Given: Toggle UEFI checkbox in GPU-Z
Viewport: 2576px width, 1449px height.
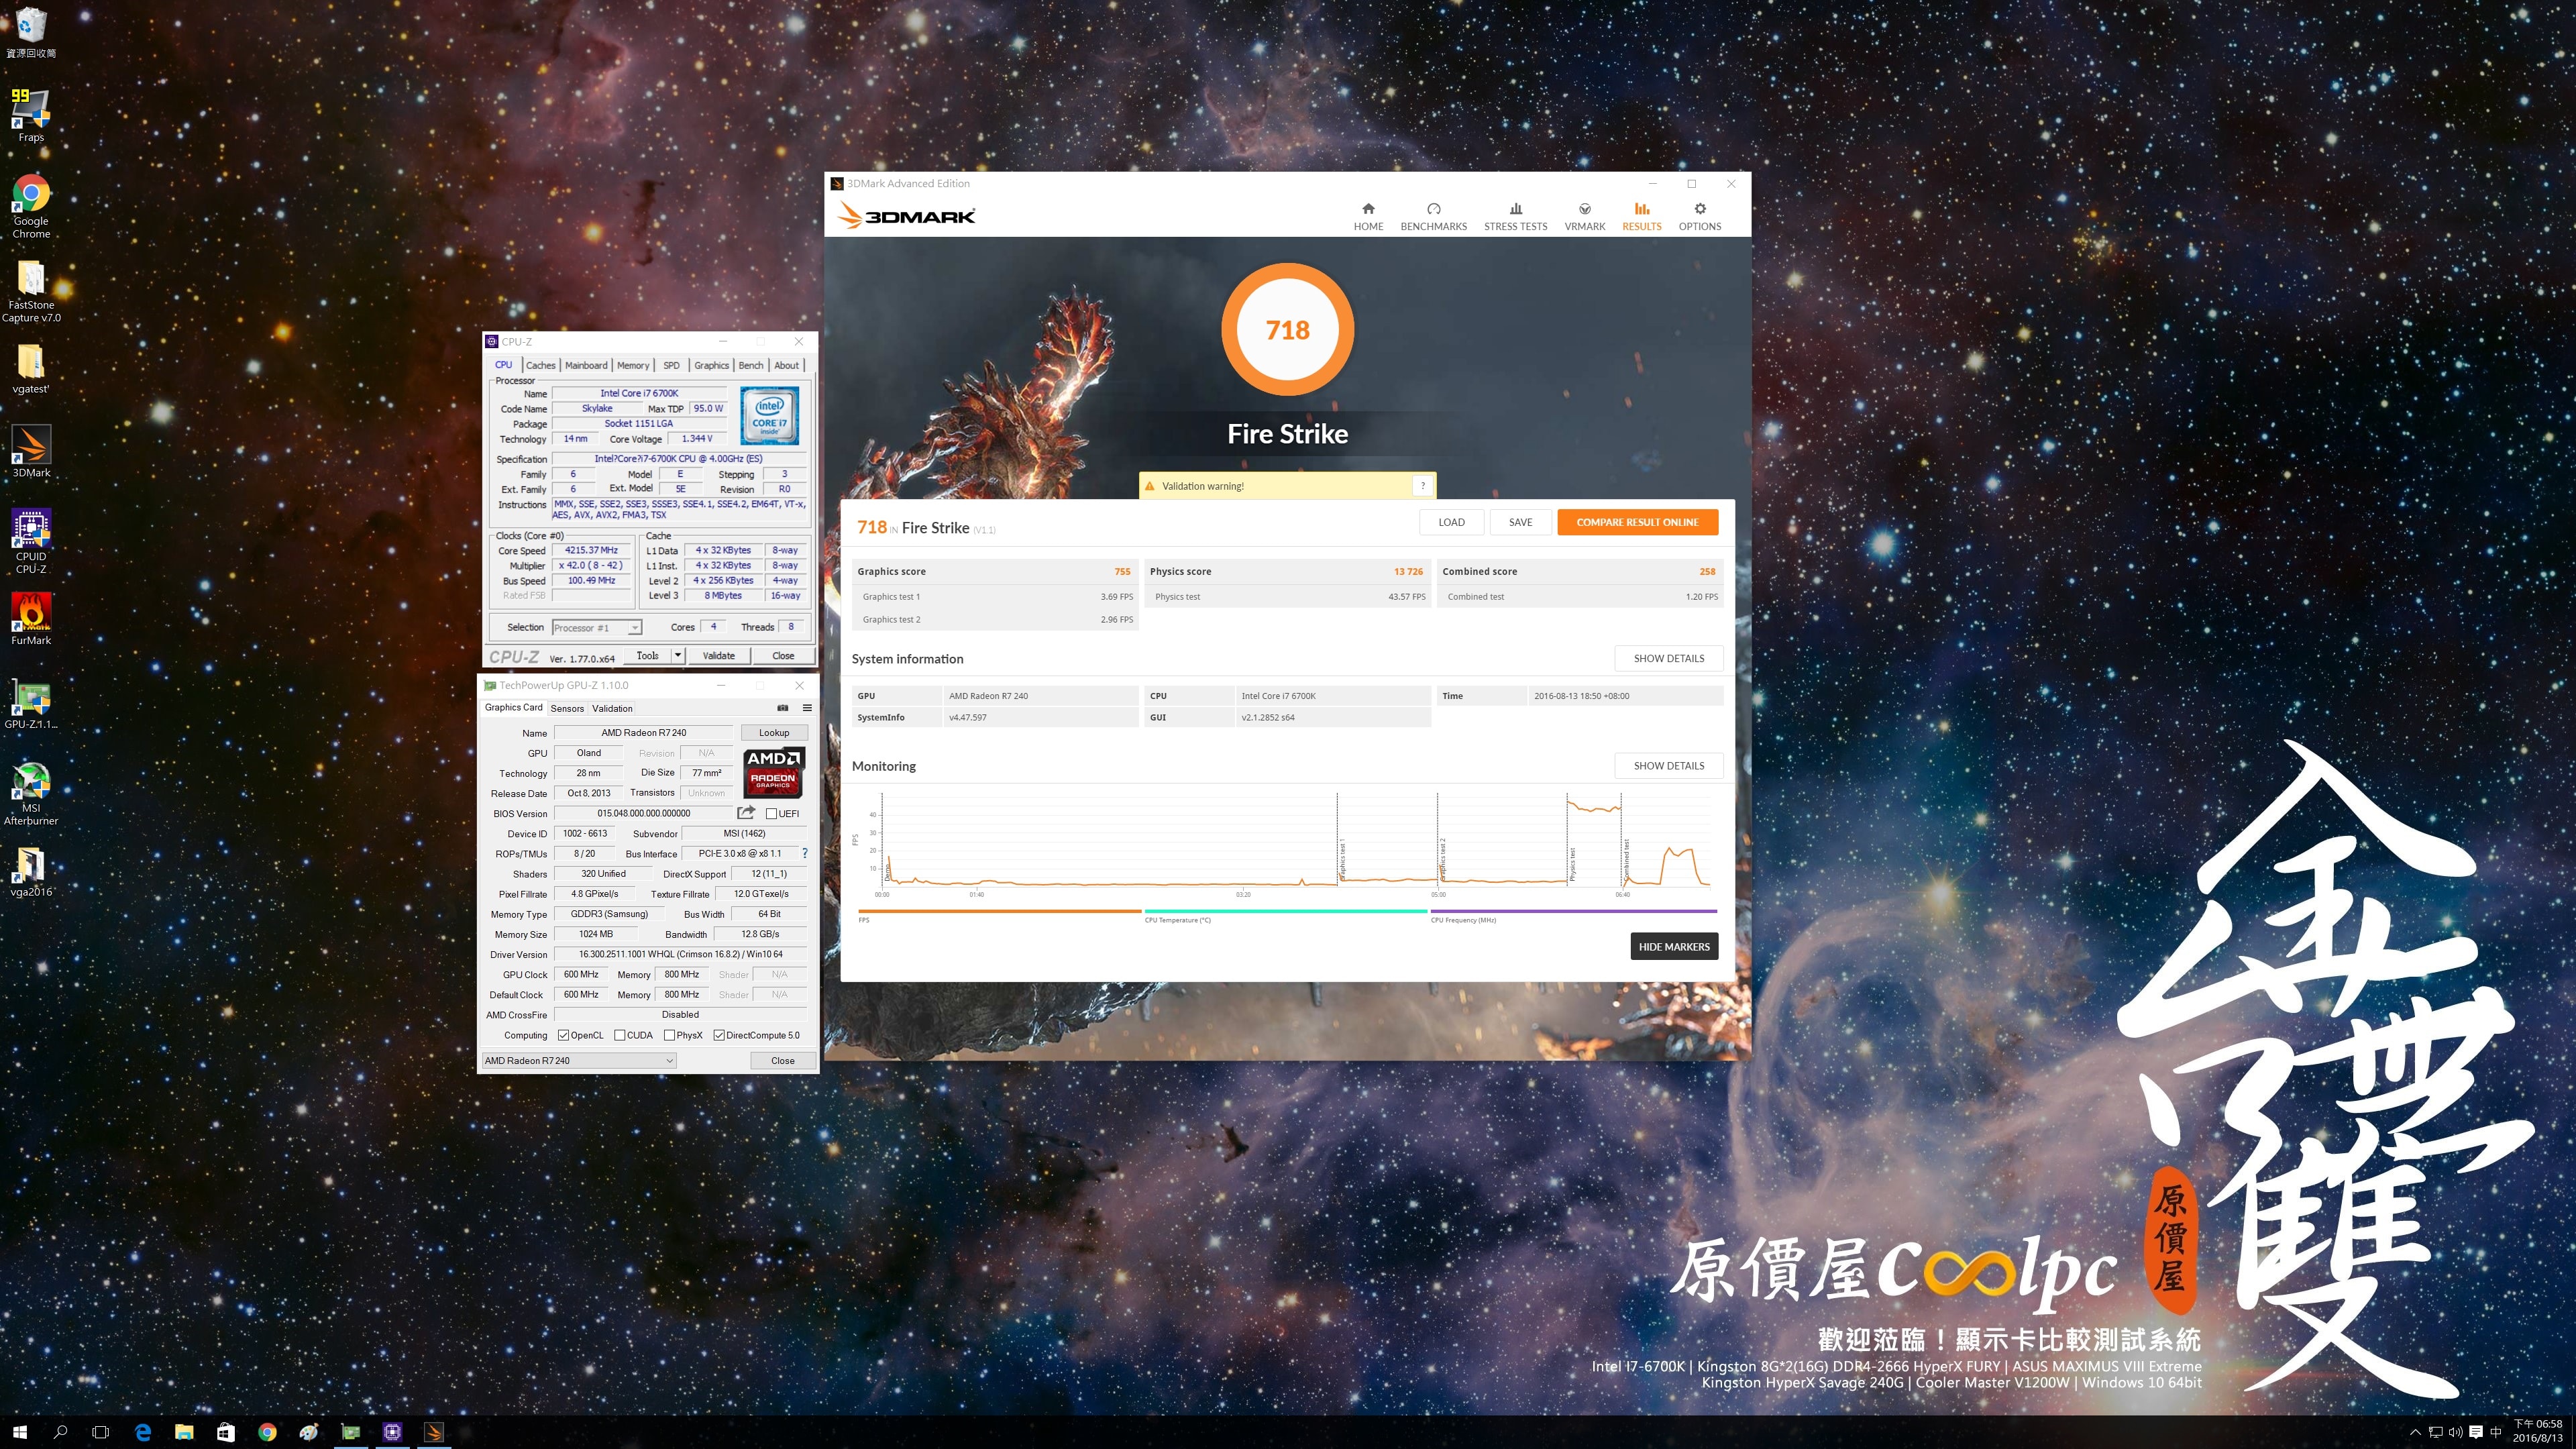Looking at the screenshot, I should click(x=771, y=814).
